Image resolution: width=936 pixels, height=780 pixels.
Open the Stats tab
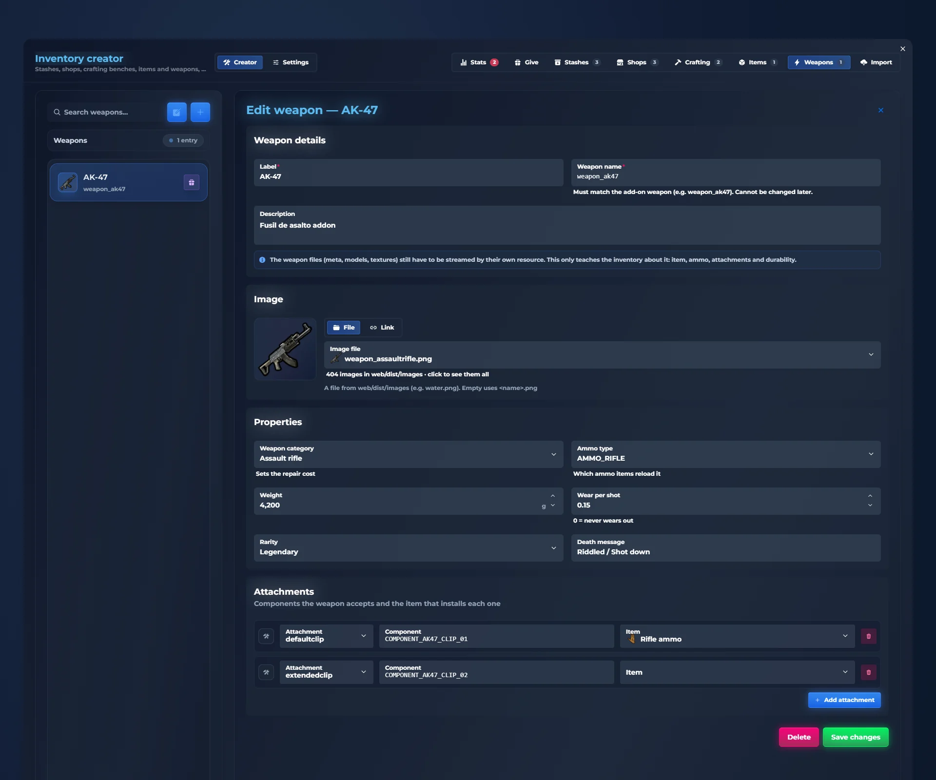(x=479, y=62)
